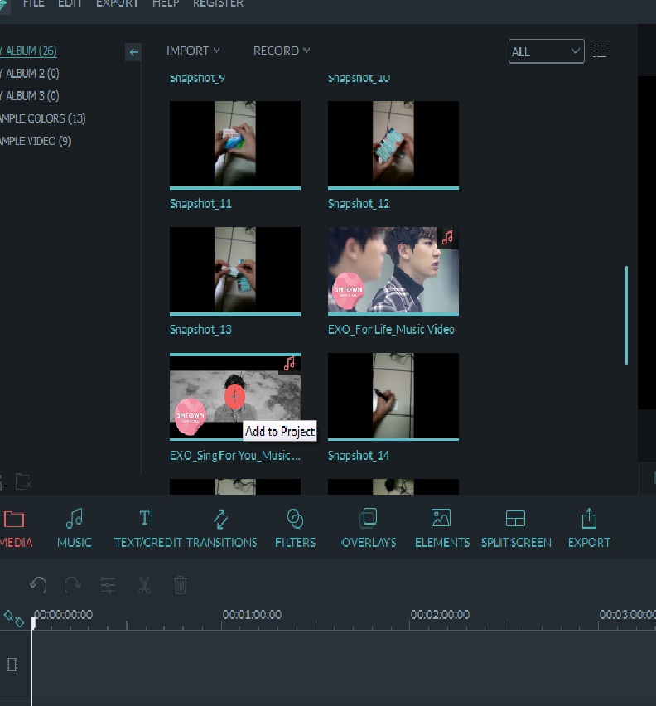This screenshot has height=706, width=656.
Task: Select Sample Colors (13) folder
Action: point(43,118)
